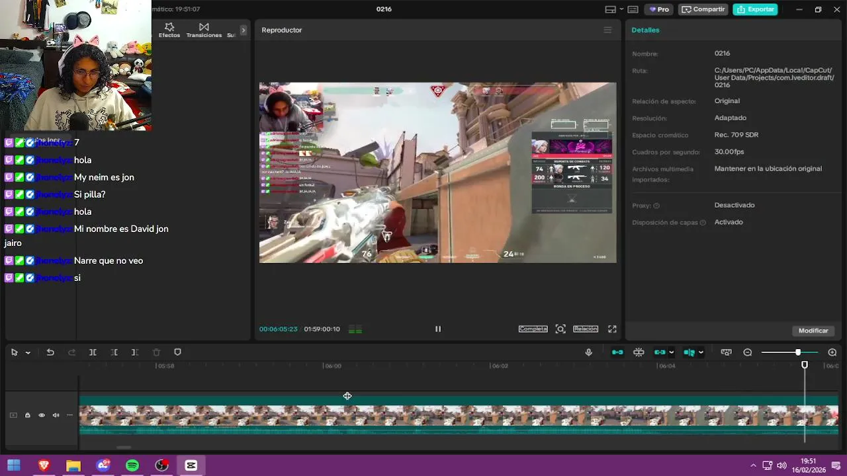The width and height of the screenshot is (847, 476).
Task: Expand more media tabs with chevron
Action: point(244,30)
